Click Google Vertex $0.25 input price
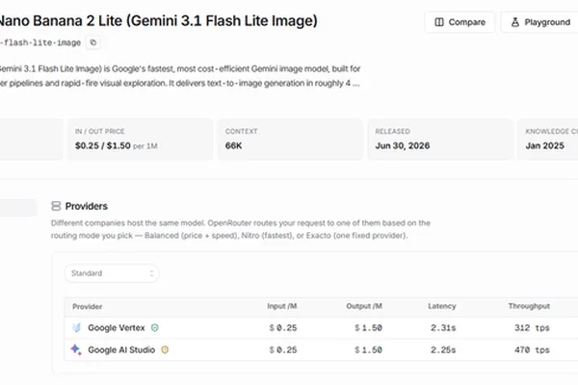 click(283, 328)
